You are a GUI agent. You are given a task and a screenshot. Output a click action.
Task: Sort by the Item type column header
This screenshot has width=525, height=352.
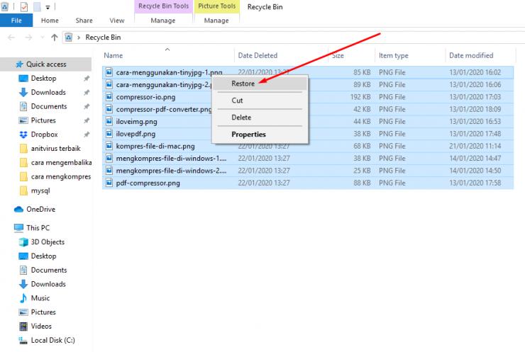click(394, 55)
